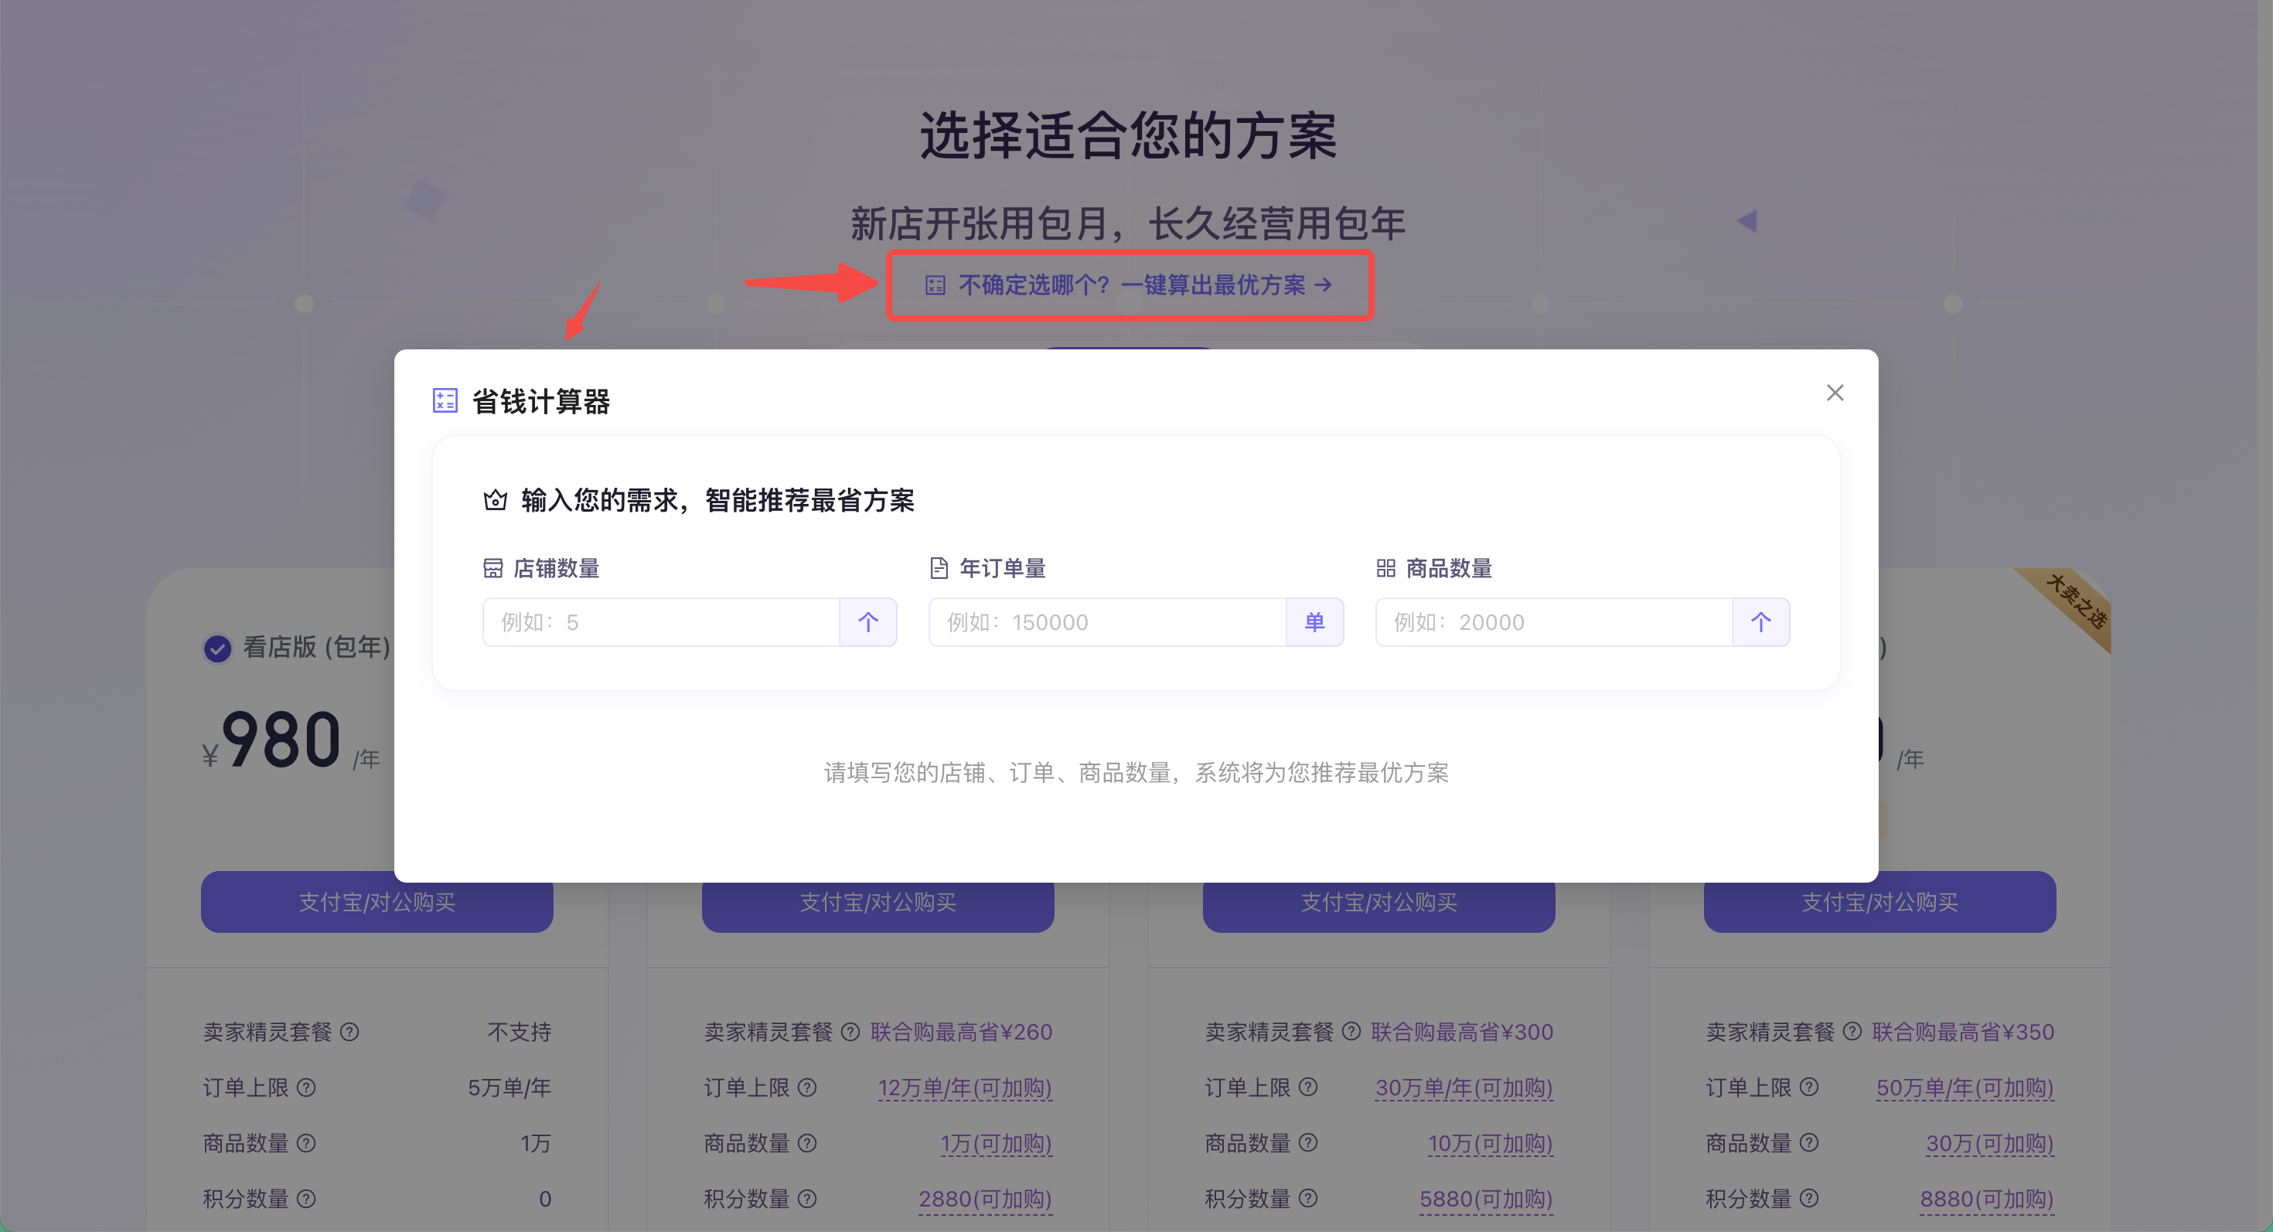The width and height of the screenshot is (2273, 1232).
Task: Click the 30万(可加购) product quantity link
Action: point(1990,1144)
